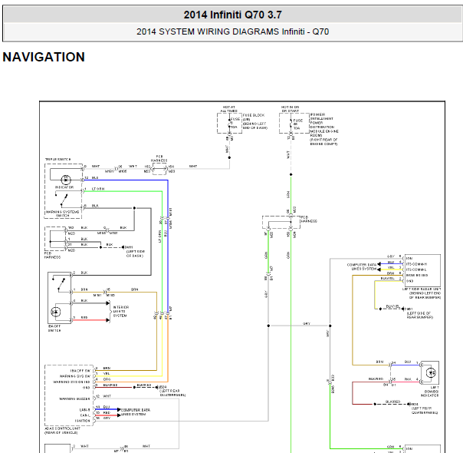463x453 pixels.
Task: Click the "WARNING SYS IND" pin label
Action: [x=71, y=382]
